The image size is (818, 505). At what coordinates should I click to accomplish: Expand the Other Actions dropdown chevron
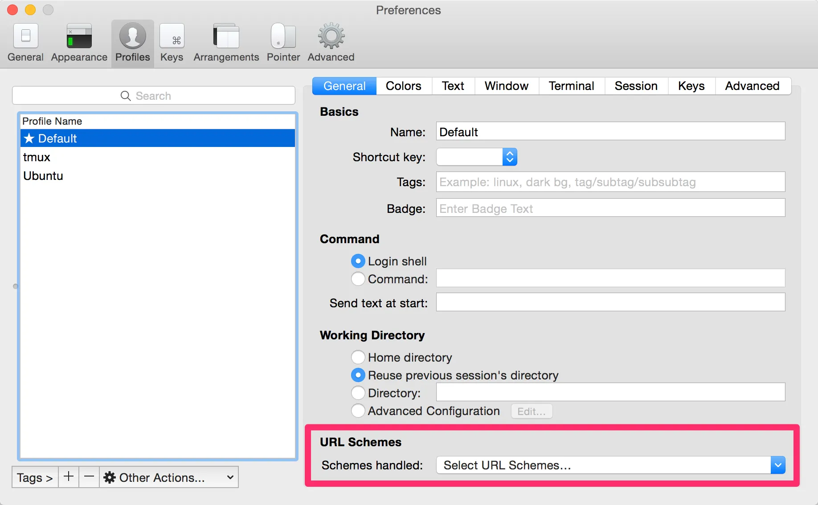[x=230, y=477]
